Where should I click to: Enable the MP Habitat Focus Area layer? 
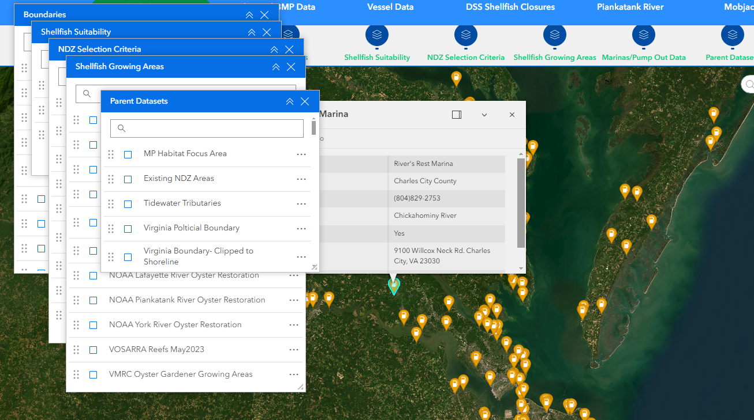click(128, 154)
